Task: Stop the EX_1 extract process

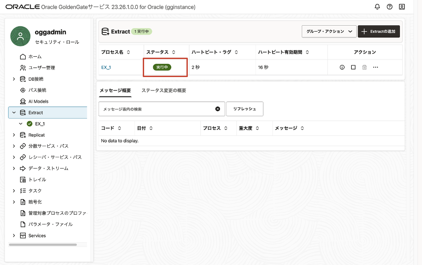Action: (353, 67)
